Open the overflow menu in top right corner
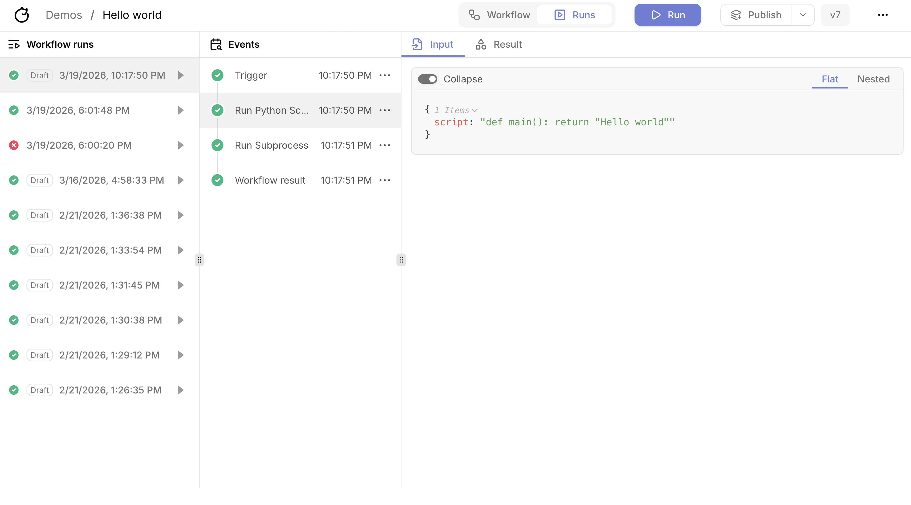Viewport: 911px width, 505px height. (883, 15)
